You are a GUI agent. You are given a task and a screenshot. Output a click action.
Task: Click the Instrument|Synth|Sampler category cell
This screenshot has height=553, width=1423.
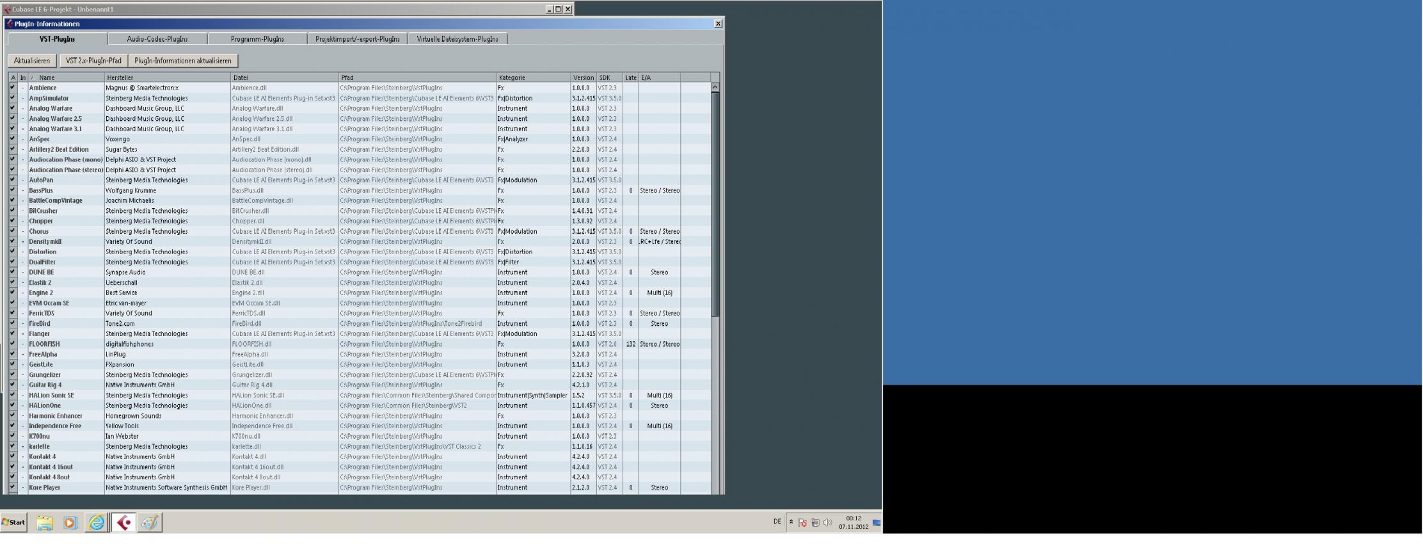(532, 395)
